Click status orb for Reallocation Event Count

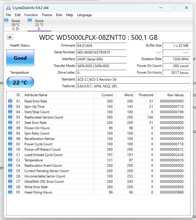click(x=10, y=165)
